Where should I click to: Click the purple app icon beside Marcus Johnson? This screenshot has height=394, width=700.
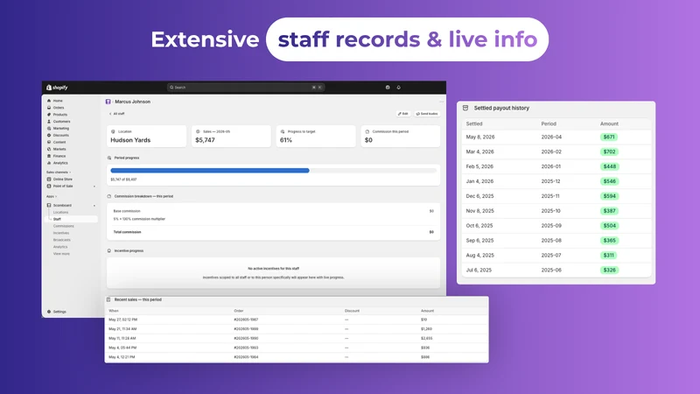pyautogui.click(x=108, y=102)
